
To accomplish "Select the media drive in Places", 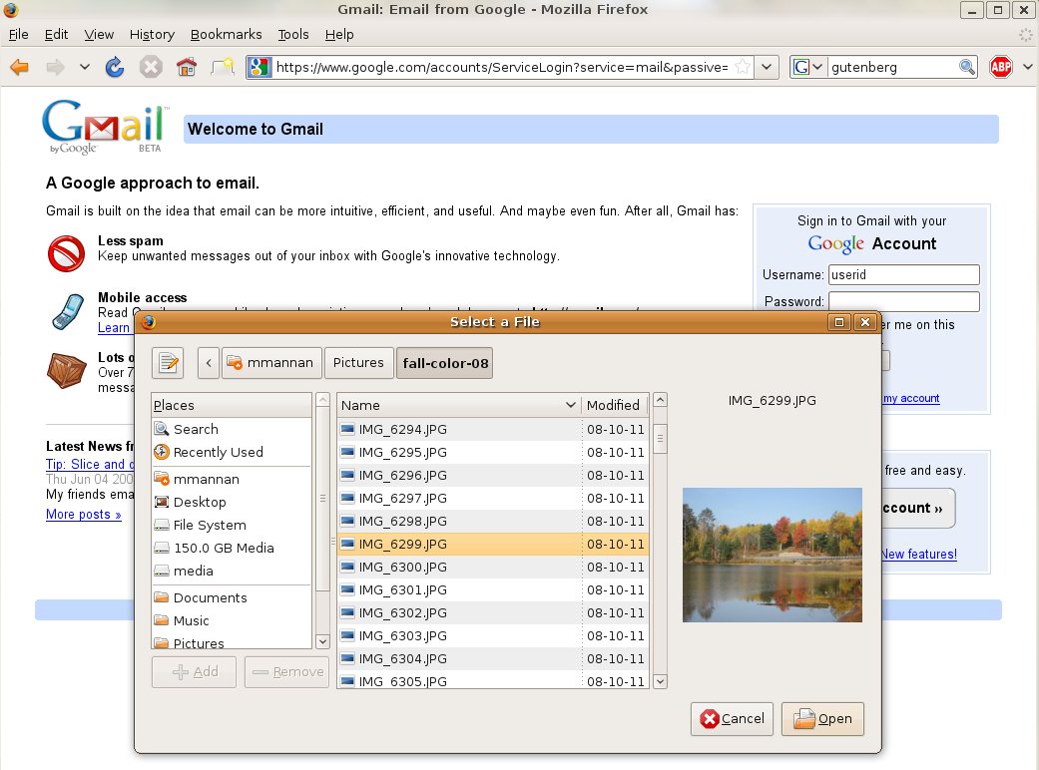I will 232,571.
